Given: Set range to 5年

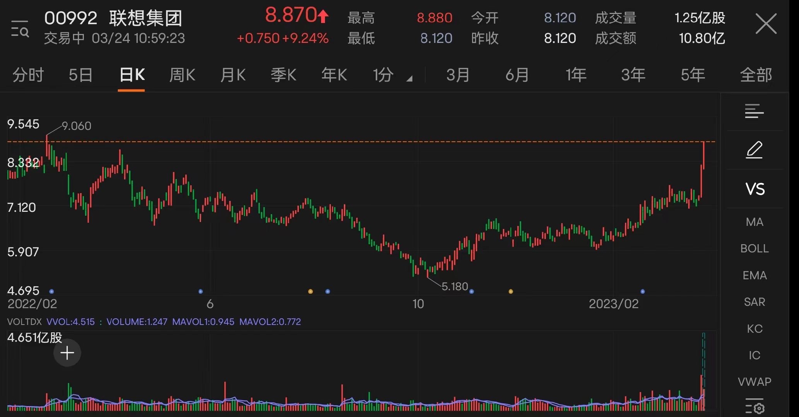Looking at the screenshot, I should 693,75.
